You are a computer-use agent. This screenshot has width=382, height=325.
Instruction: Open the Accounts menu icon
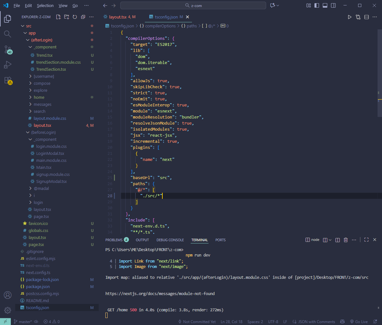[8, 295]
